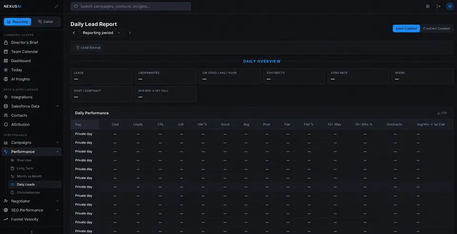Sort by CPL column header
This screenshot has height=234, width=457.
[160, 124]
